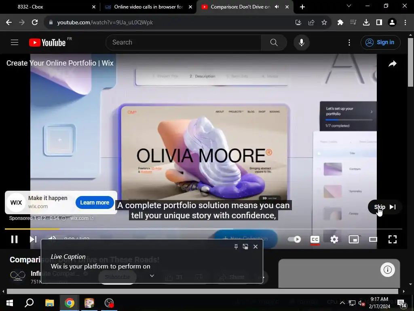Open File Explorer from taskbar

(x=49, y=303)
